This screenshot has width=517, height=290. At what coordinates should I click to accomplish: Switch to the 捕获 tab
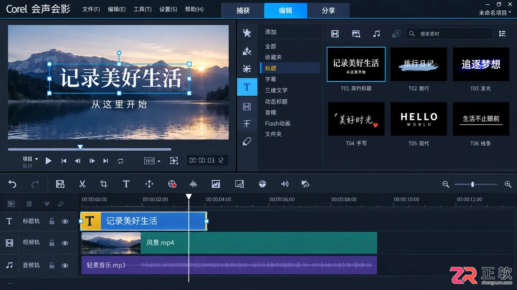point(243,10)
